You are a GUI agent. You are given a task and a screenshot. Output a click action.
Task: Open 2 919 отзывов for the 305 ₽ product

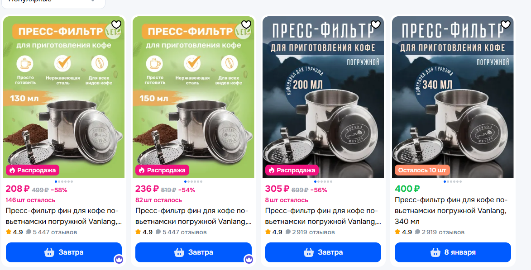point(310,232)
